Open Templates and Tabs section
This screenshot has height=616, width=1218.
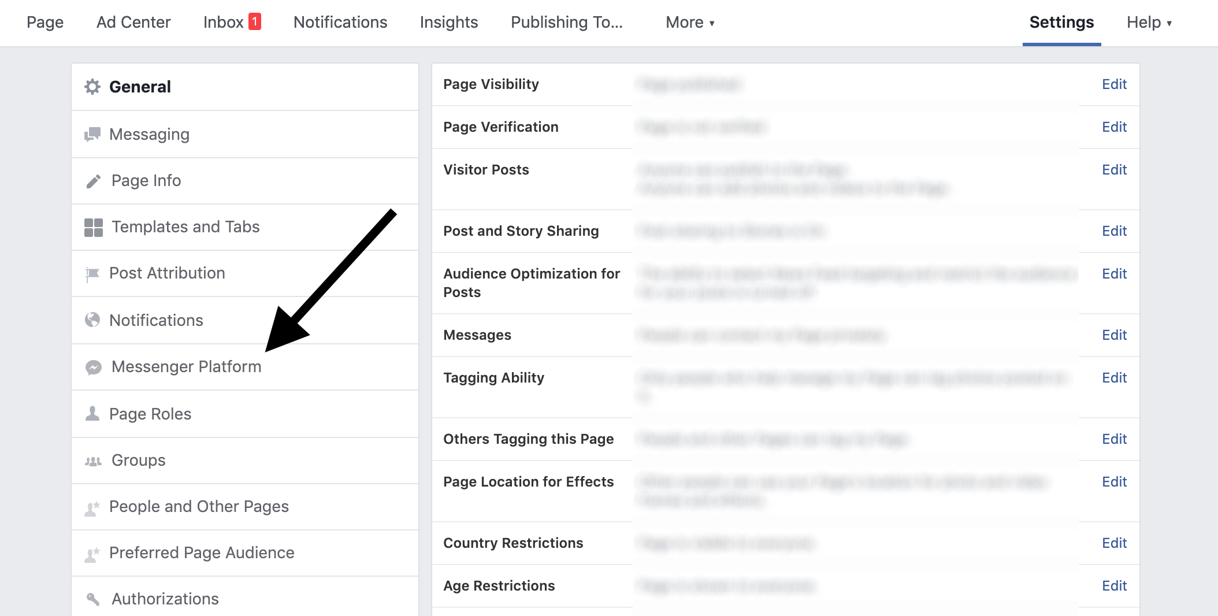[245, 227]
